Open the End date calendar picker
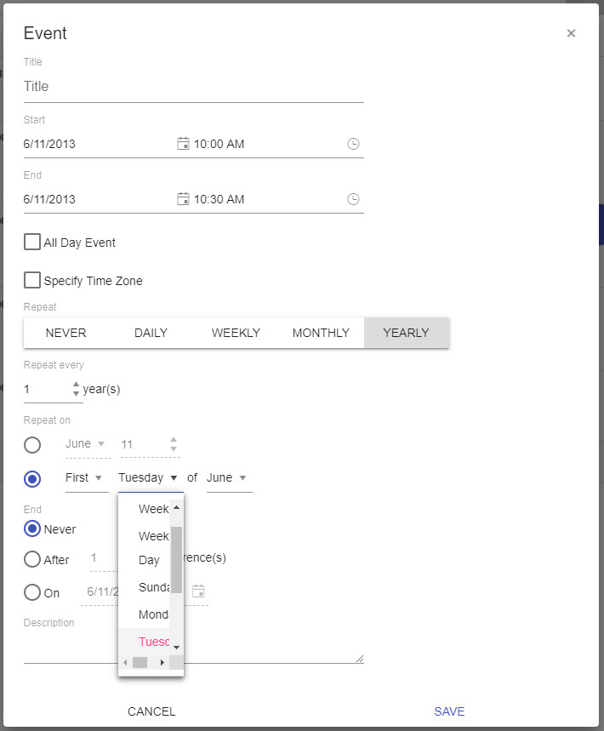 183,198
